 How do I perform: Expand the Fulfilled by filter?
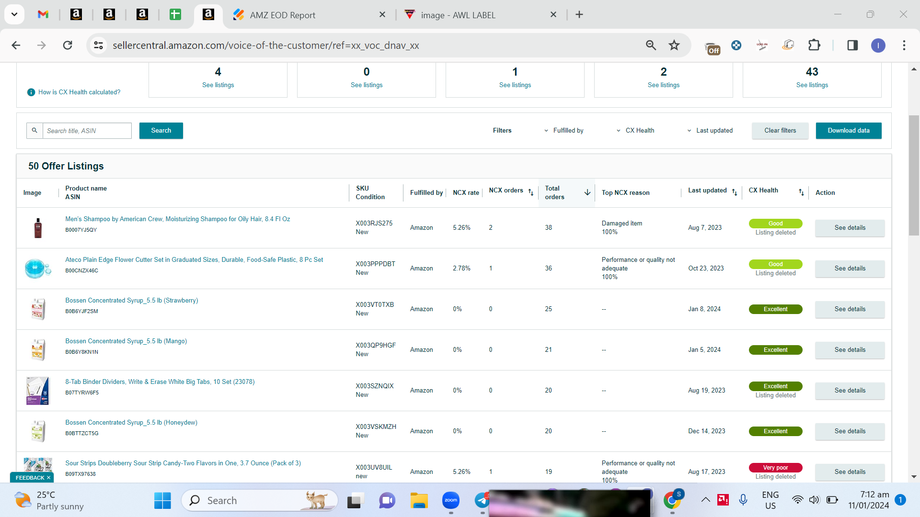[564, 131]
